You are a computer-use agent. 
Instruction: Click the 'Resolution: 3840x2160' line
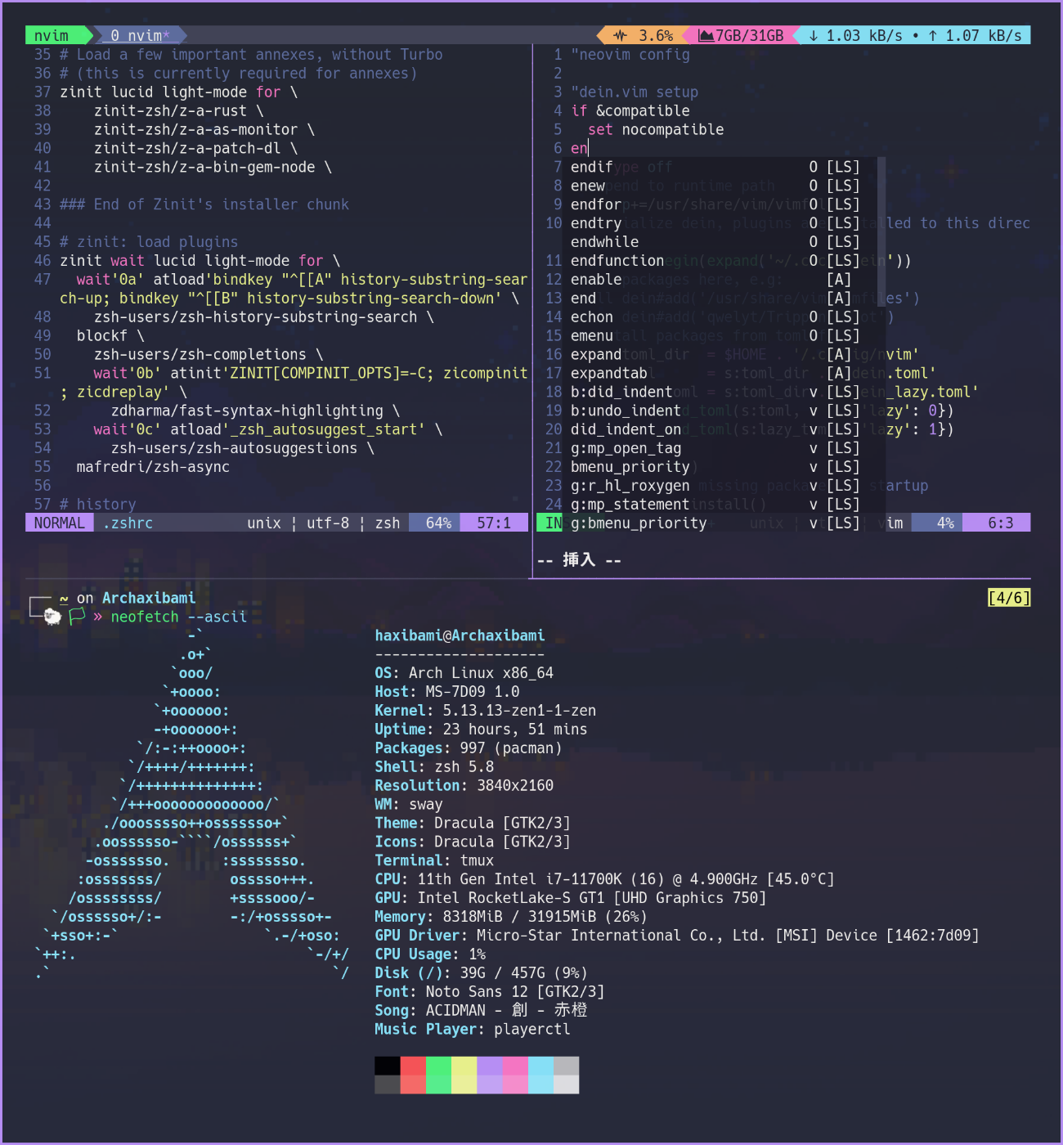[464, 786]
